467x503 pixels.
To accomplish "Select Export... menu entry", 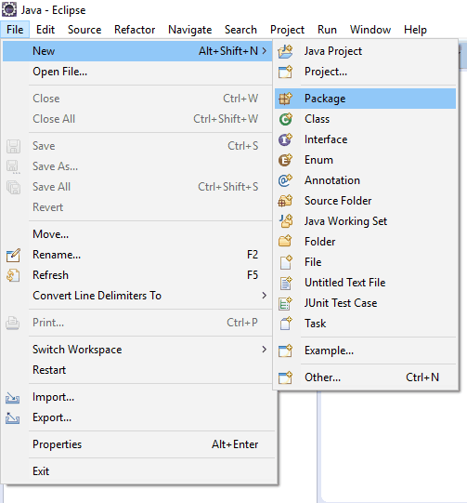I will [x=137, y=417].
